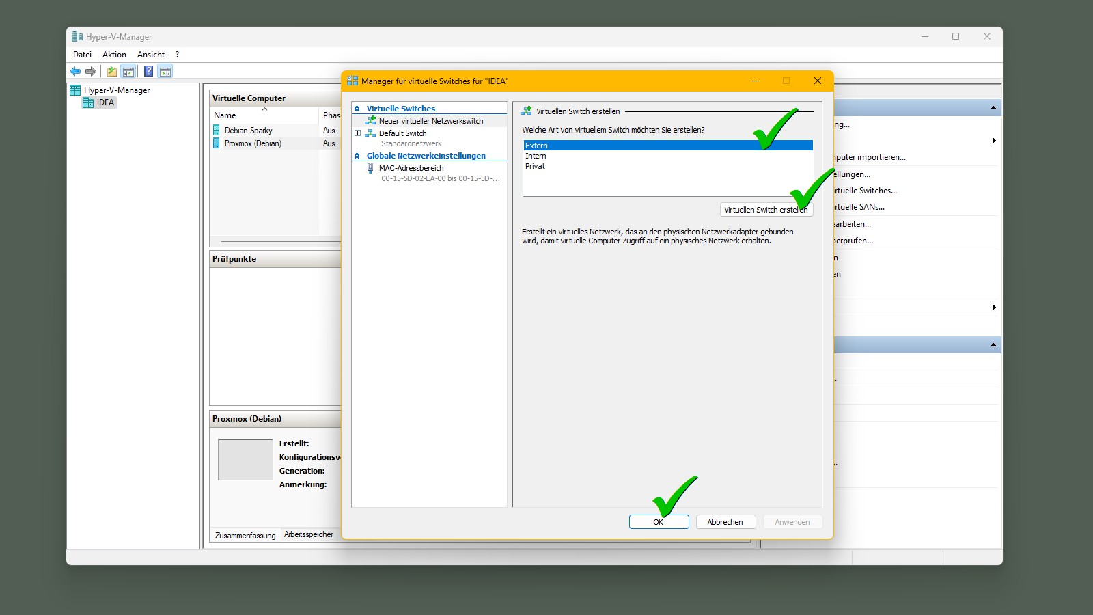Viewport: 1093px width, 615px height.
Task: Collapse the Globale Netzwerkeinstellungen section
Action: tap(357, 156)
